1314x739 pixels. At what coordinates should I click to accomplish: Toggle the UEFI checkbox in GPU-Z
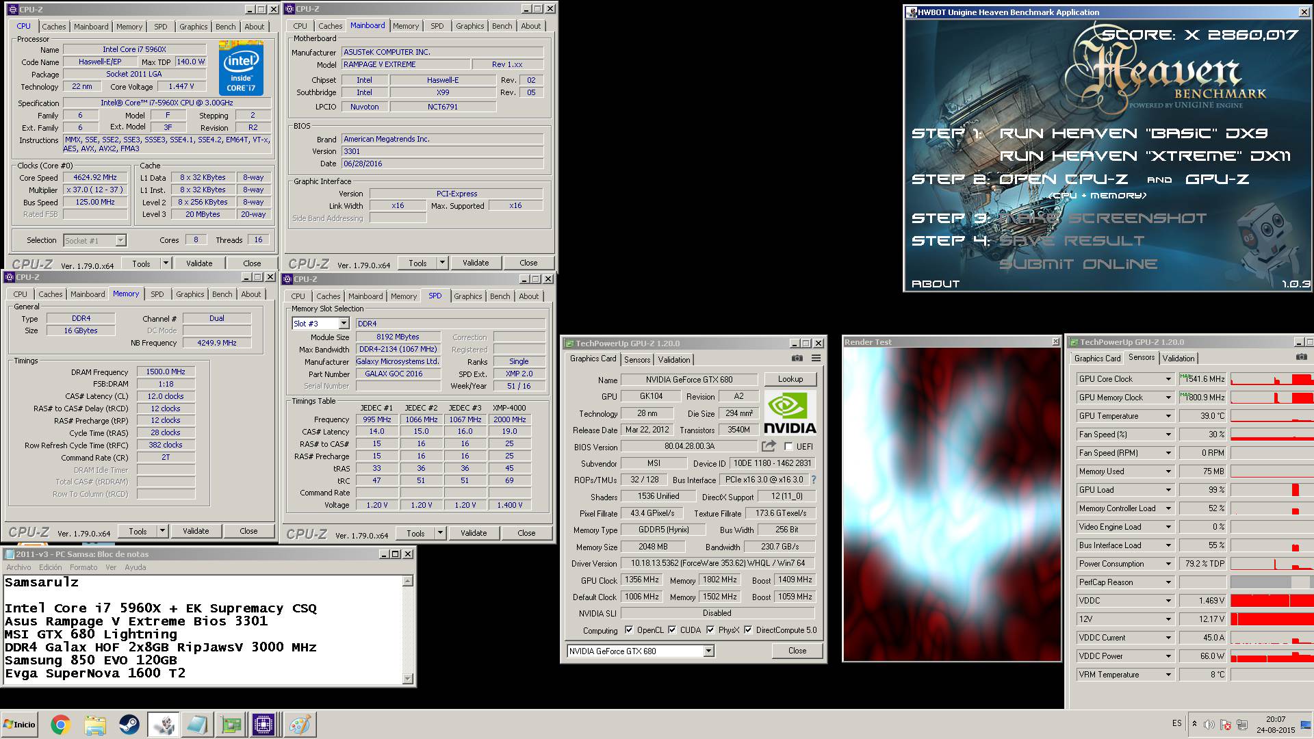coord(788,447)
